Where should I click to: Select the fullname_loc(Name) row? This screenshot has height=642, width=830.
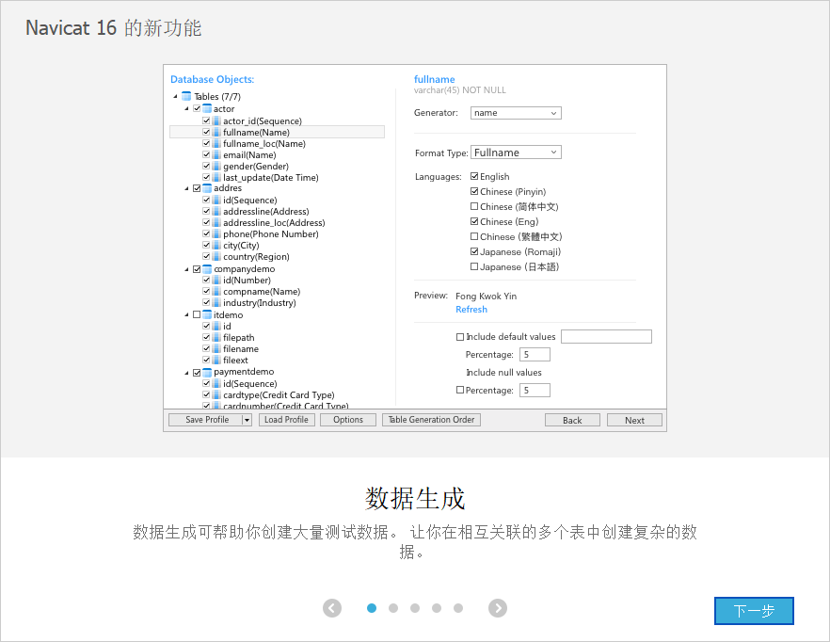coord(264,143)
